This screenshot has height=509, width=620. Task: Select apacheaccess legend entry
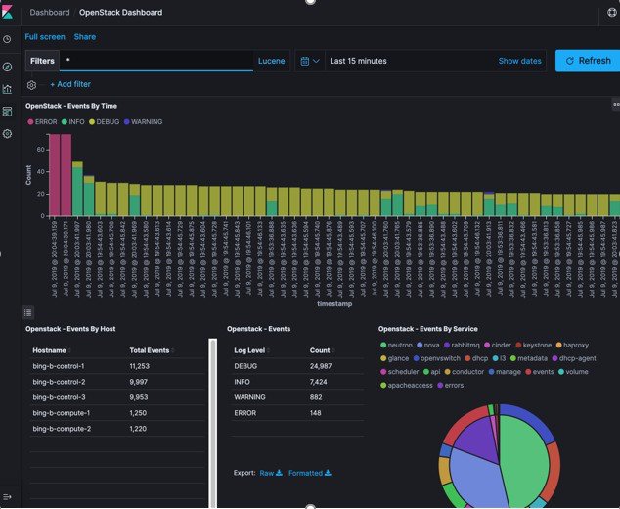[x=407, y=385]
